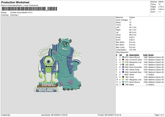Select 'Dark Periwinkle' description text

136,67
